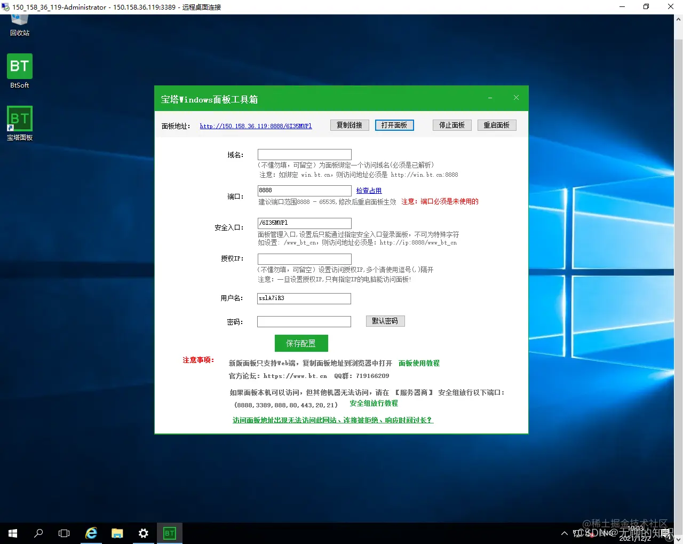Viewport: 683px width, 544px height.
Task: Minimize the 宝塔 toolbox window
Action: [490, 98]
